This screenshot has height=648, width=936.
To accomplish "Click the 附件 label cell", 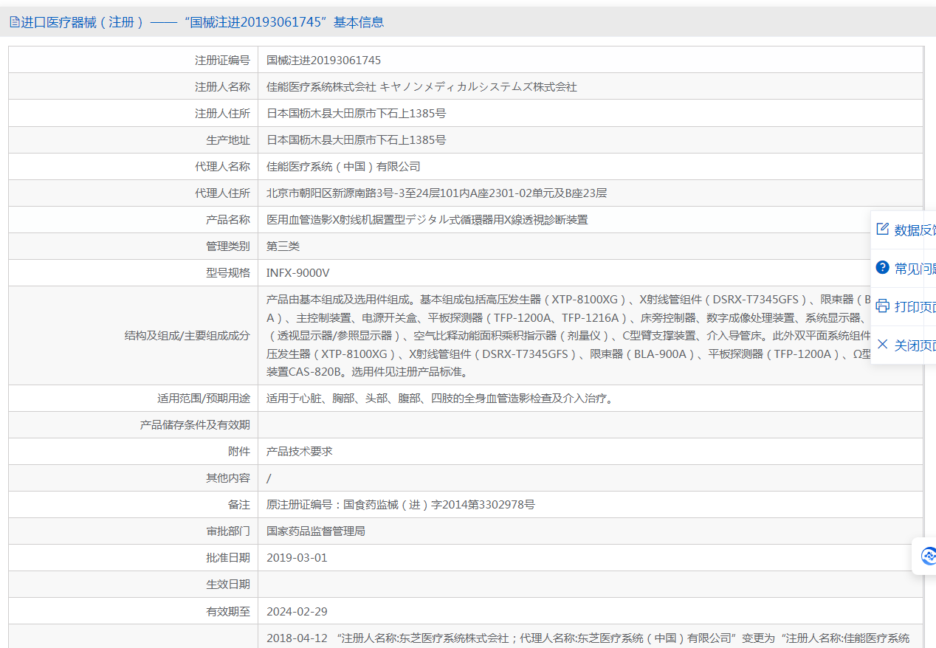I will point(133,451).
